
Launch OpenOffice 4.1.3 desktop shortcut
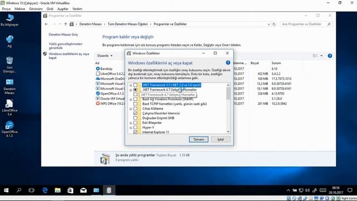click(9, 129)
